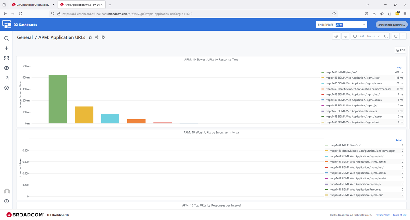Open the Explore compass icon
The width and height of the screenshot is (410, 220).
[6, 68]
